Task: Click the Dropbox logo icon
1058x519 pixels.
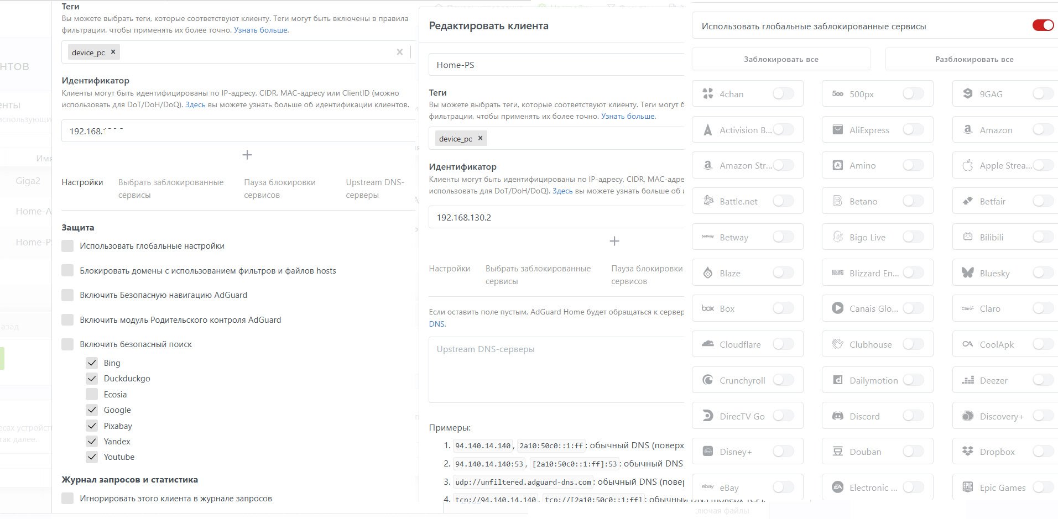Action: 968,452
